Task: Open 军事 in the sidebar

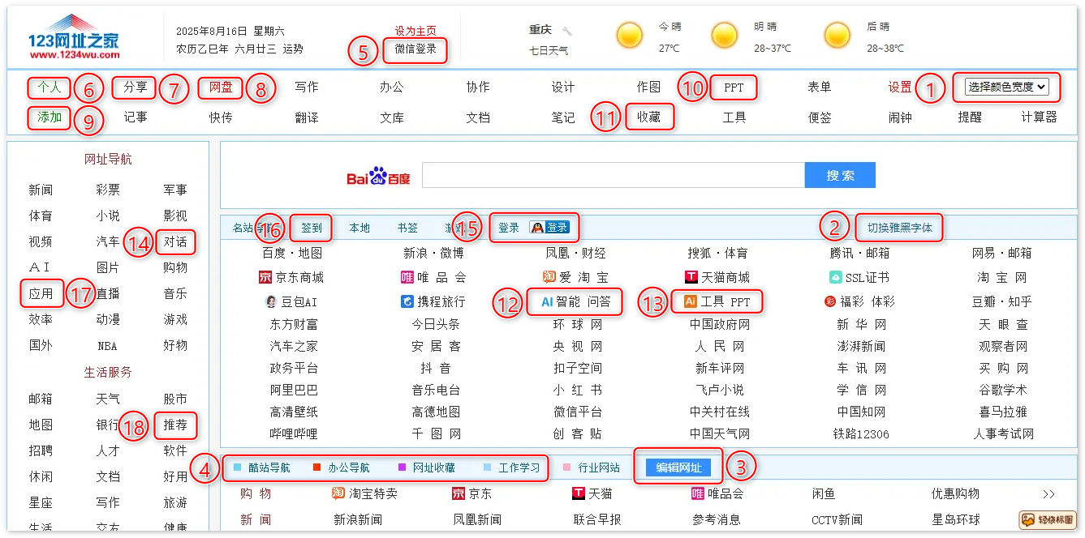Action: (175, 190)
